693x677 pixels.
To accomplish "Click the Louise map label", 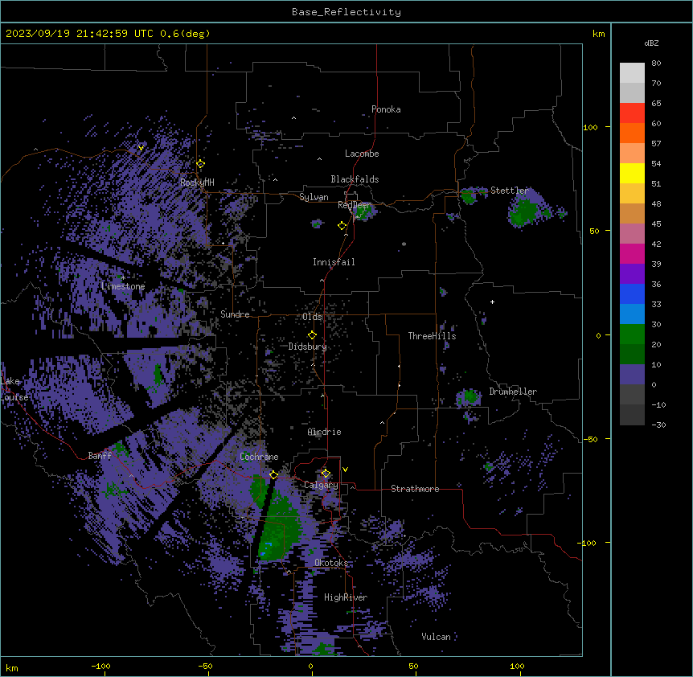I will pos(14,397).
